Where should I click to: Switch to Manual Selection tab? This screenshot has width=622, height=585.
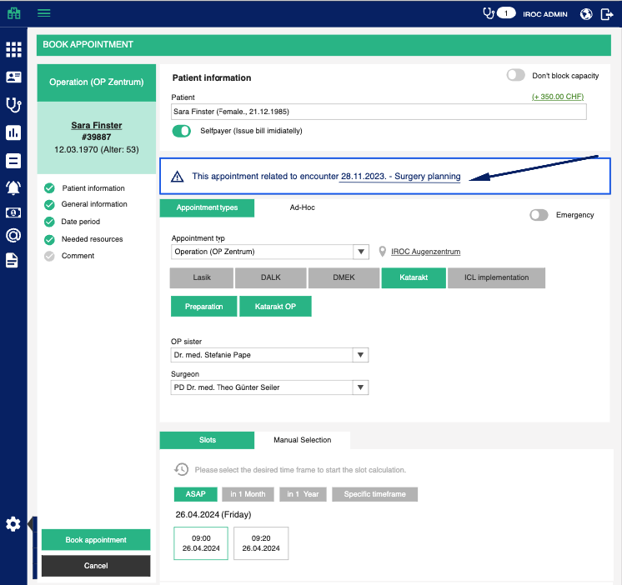pyautogui.click(x=302, y=440)
